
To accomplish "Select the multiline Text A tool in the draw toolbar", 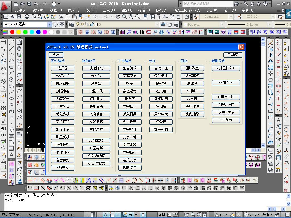I will click(x=11, y=155).
